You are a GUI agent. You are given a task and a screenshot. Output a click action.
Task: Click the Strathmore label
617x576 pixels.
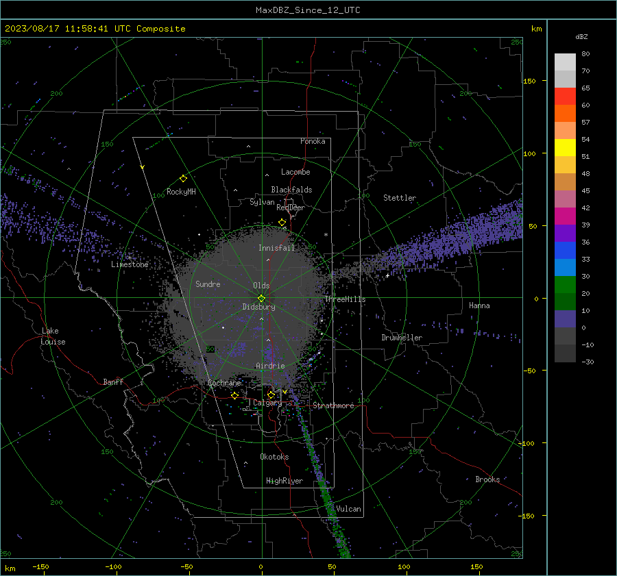(x=333, y=405)
